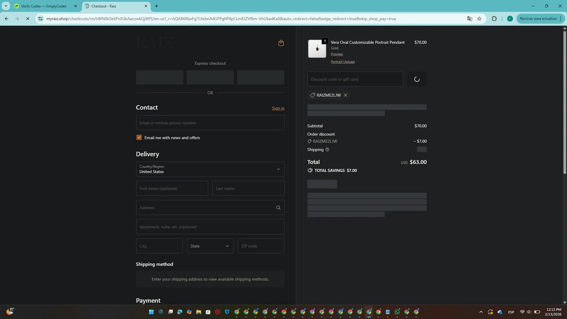Open WhatsApp from the taskbar

click(397, 312)
